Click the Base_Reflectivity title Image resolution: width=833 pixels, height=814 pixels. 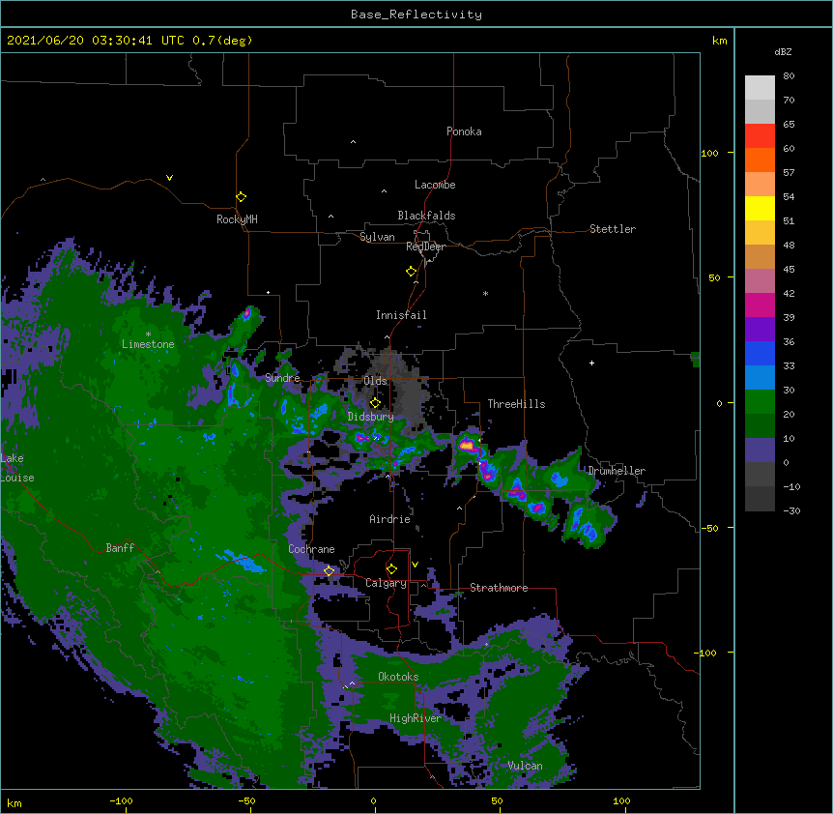(x=416, y=15)
